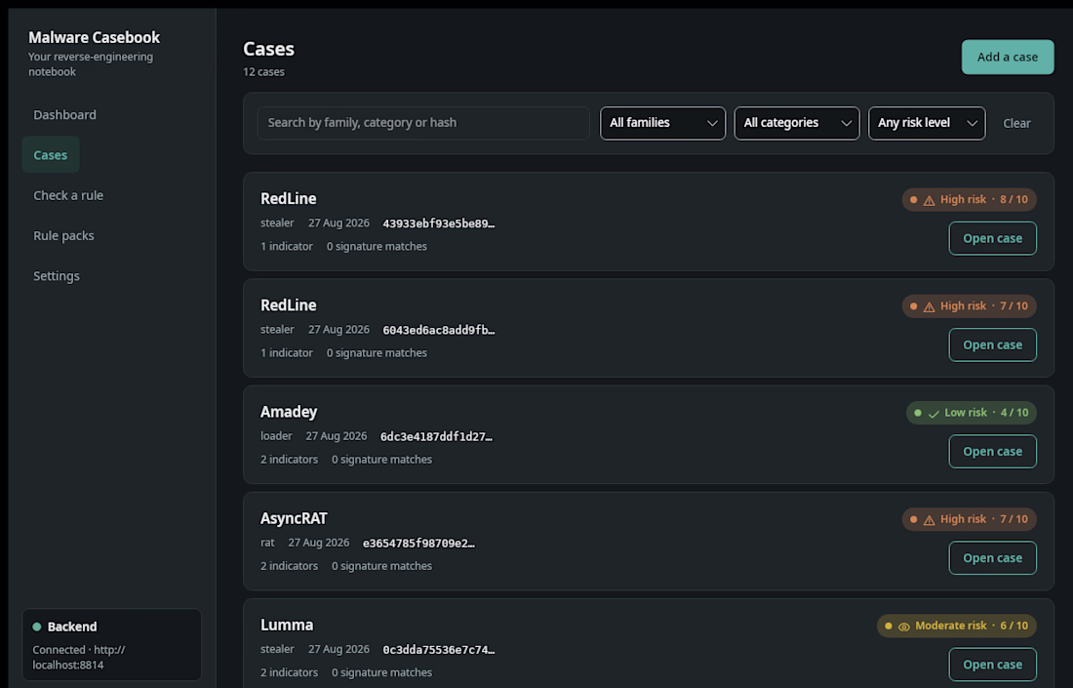Click the yellow dot in the Lumma risk badge
This screenshot has width=1073, height=688.
(889, 626)
